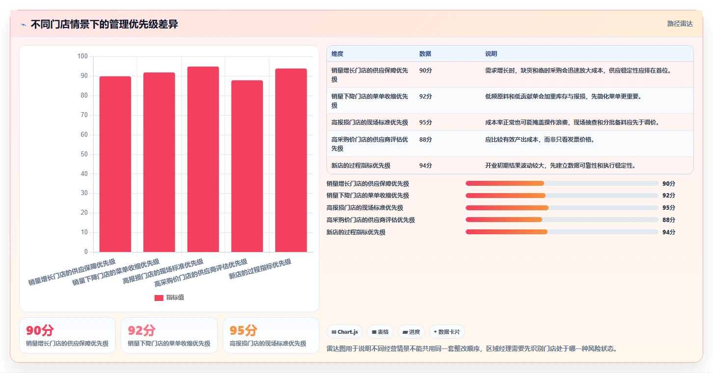The width and height of the screenshot is (713, 373).
Task: Click the 92分 bar for 菜单收缩优先级
Action: point(159,162)
